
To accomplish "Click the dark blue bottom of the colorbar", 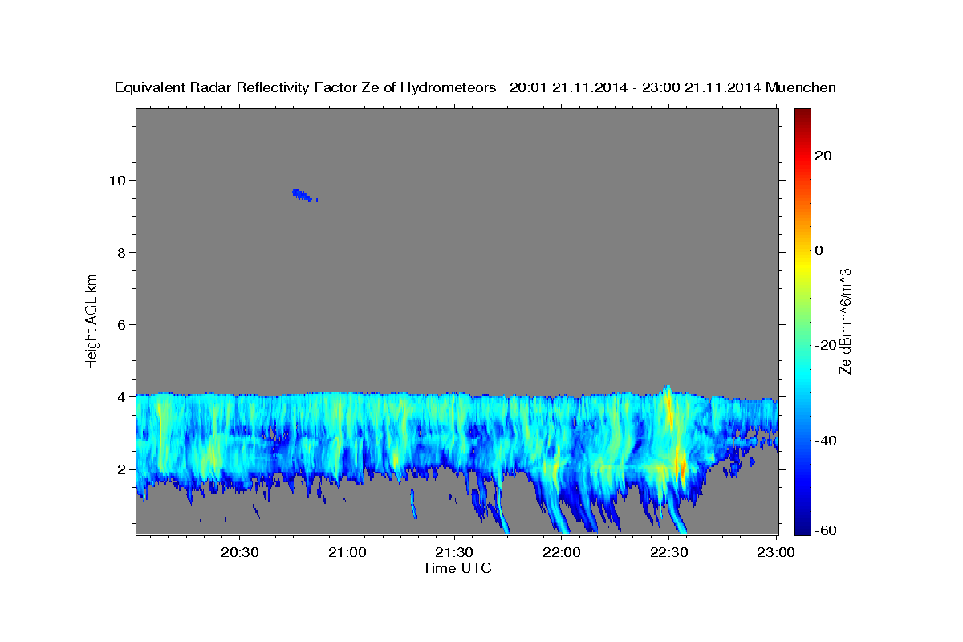I will [802, 526].
